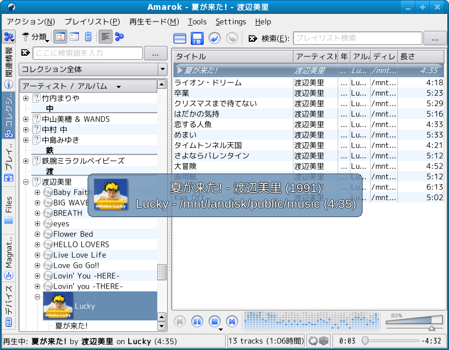Image resolution: width=449 pixels, height=350 pixels.
Task: Open the Files sidebar tab
Action: pos(9,211)
